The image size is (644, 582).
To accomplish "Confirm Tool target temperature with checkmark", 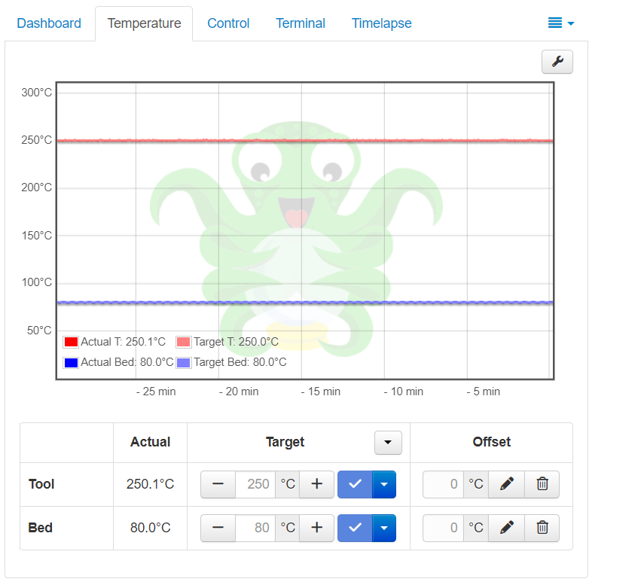I will [355, 484].
